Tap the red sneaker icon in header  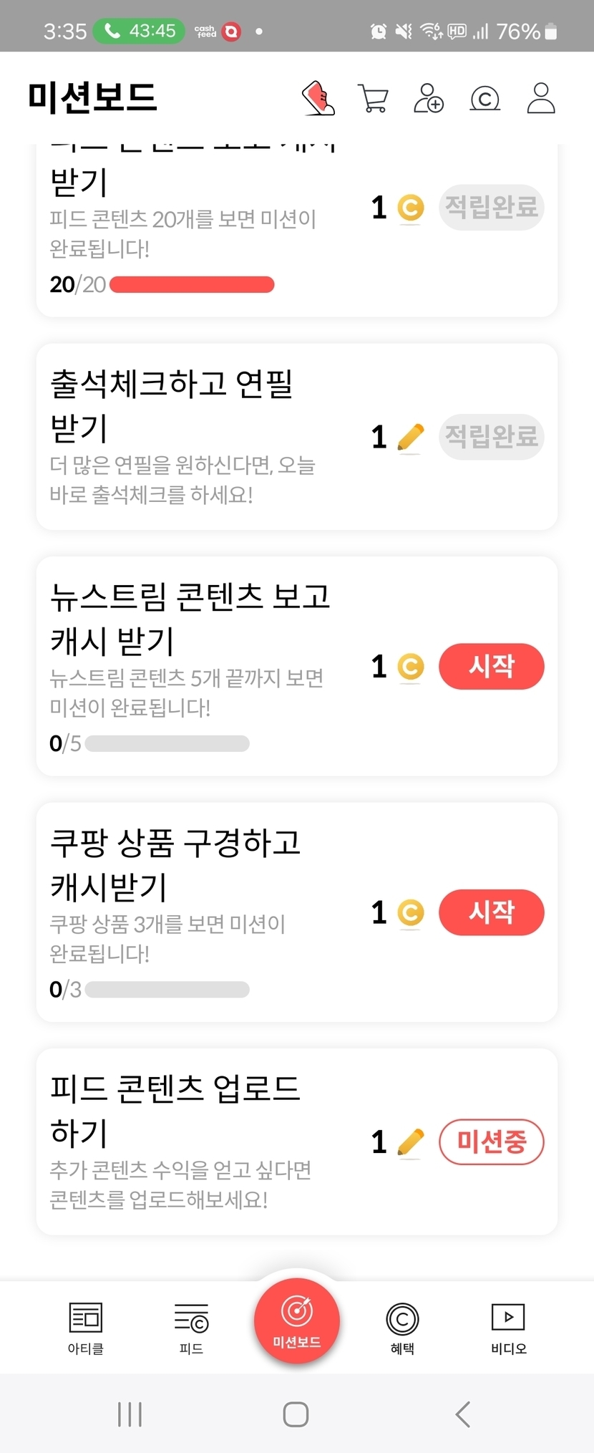click(x=318, y=98)
